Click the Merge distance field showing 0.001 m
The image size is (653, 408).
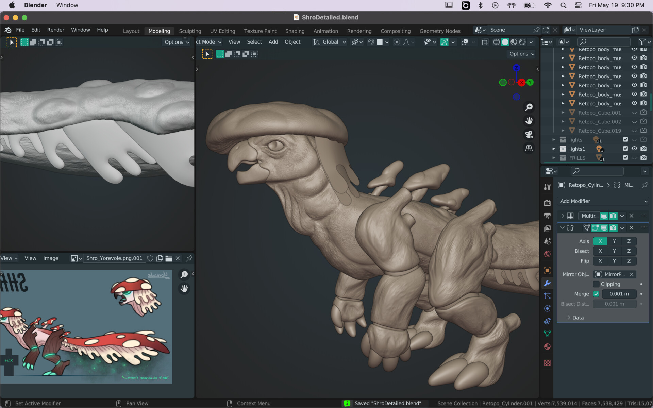tap(619, 294)
